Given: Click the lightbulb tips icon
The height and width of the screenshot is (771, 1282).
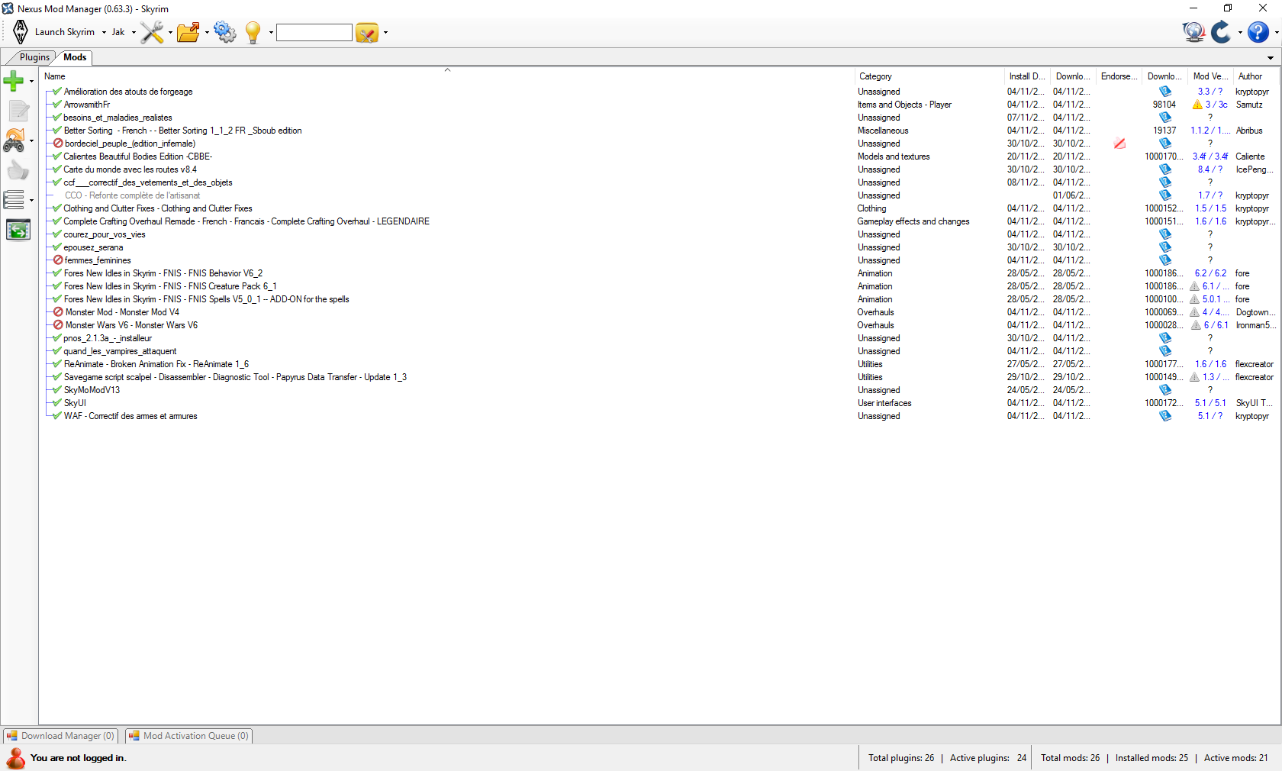Looking at the screenshot, I should pyautogui.click(x=253, y=32).
